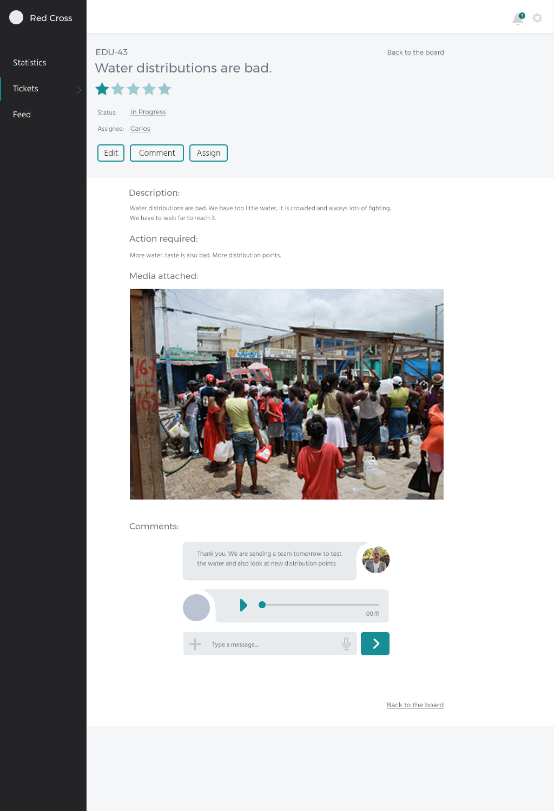Viewport: 554px width, 811px height.
Task: Click the Assign button
Action: click(x=208, y=153)
